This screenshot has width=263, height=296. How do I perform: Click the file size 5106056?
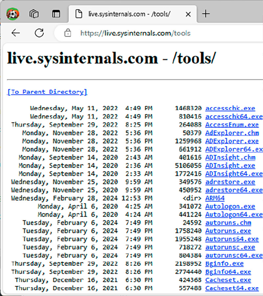pyautogui.click(x=188, y=166)
